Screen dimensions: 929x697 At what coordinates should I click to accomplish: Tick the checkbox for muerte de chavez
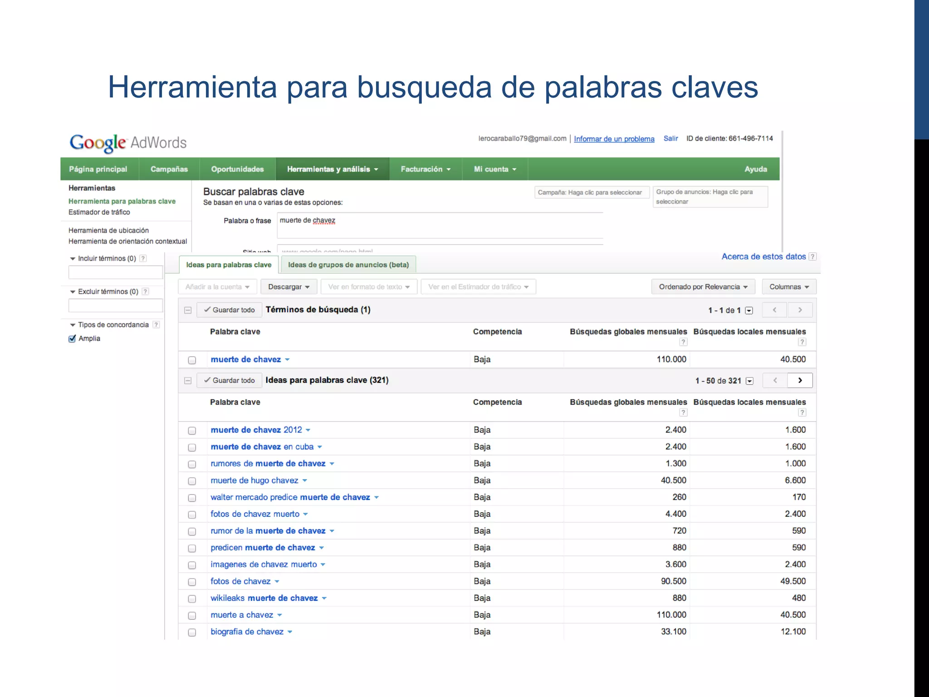click(x=192, y=360)
